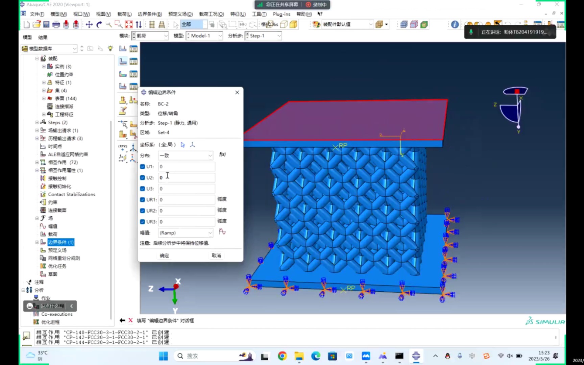
Task: Click the light bulb icon above model tree
Action: (110, 48)
